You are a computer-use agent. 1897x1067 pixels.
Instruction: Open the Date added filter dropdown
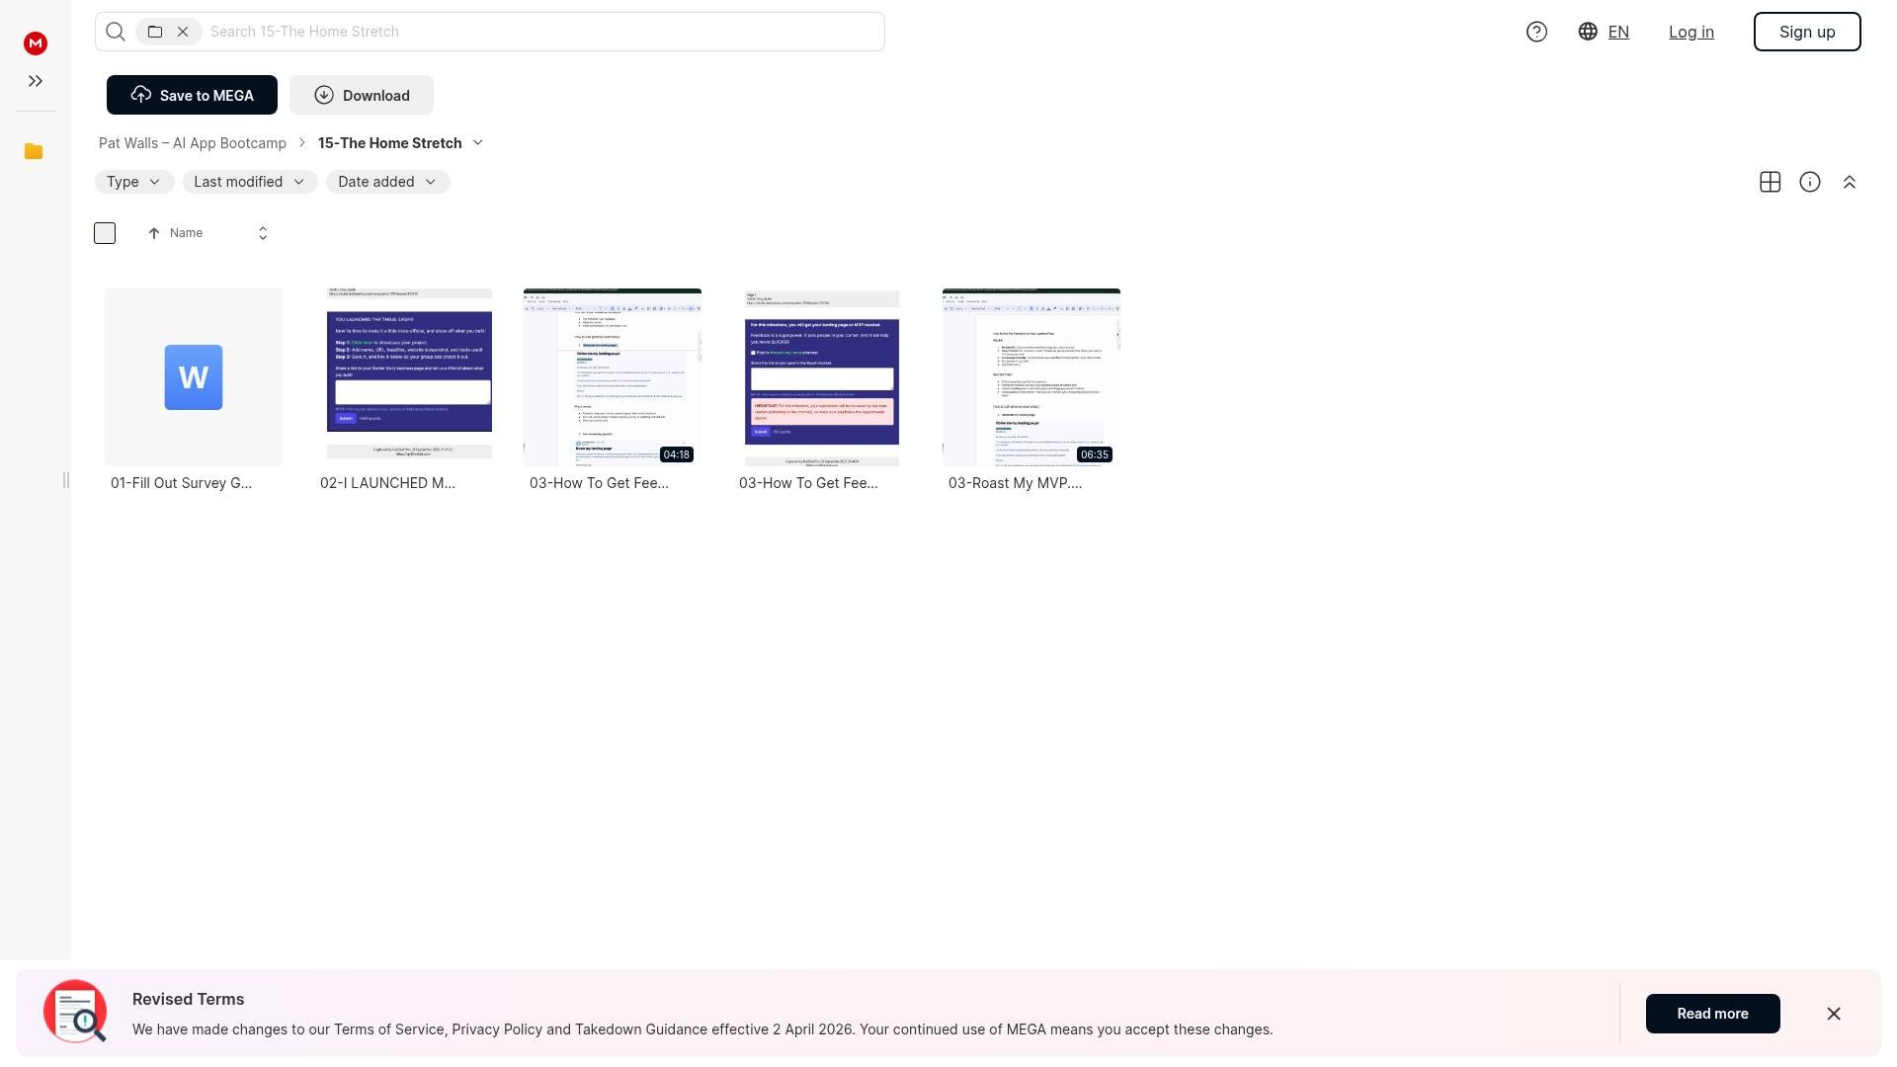pos(387,182)
